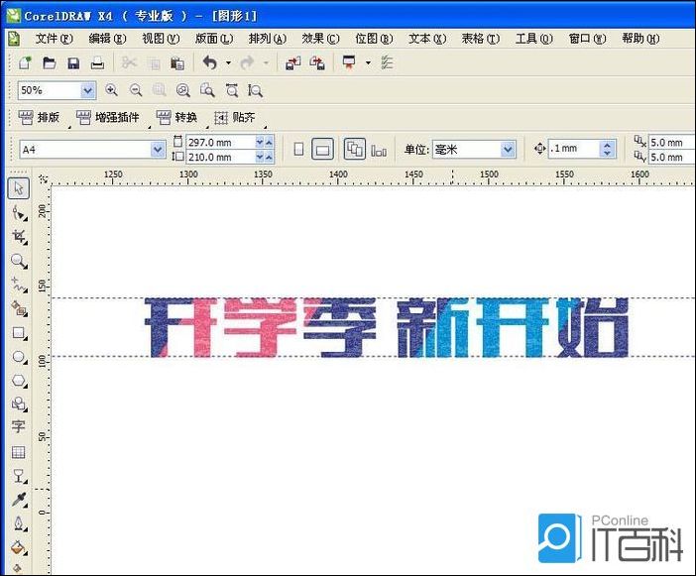Click the ruler origin corner box
Screen dimensions: 696x576
(x=44, y=178)
